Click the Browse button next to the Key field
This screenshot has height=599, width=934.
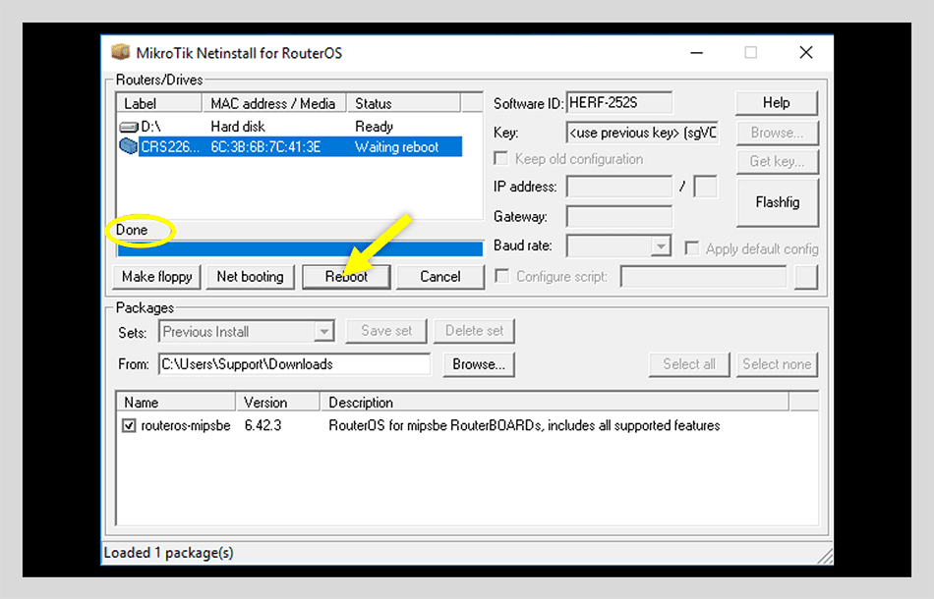tap(778, 133)
